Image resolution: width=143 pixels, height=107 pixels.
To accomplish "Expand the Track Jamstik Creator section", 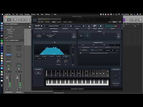I will point(5,40).
